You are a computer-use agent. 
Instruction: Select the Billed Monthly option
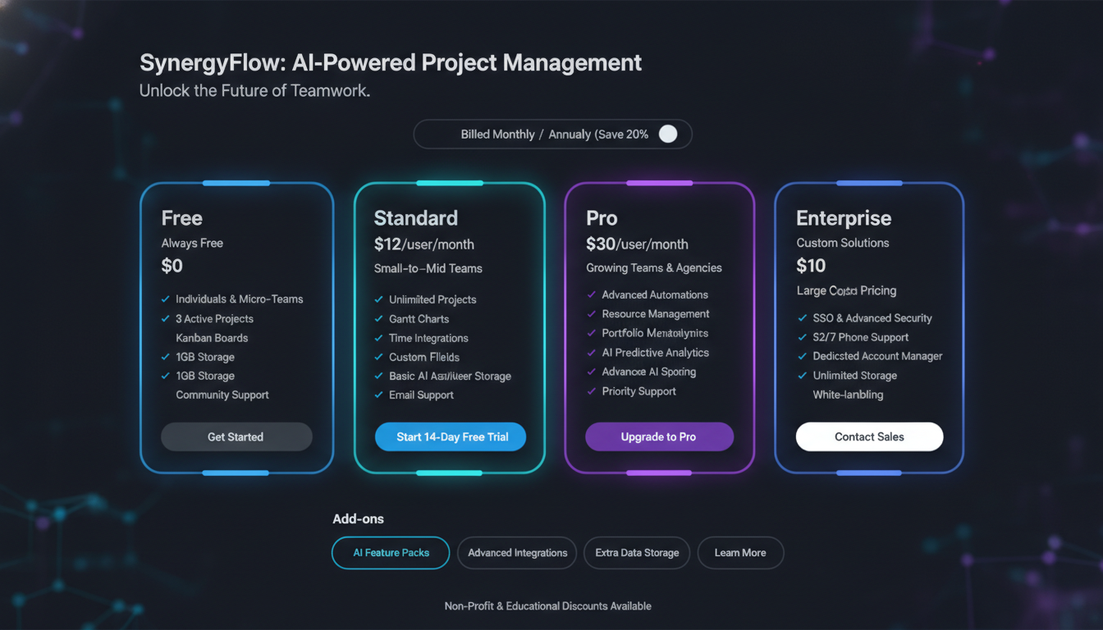pos(497,134)
